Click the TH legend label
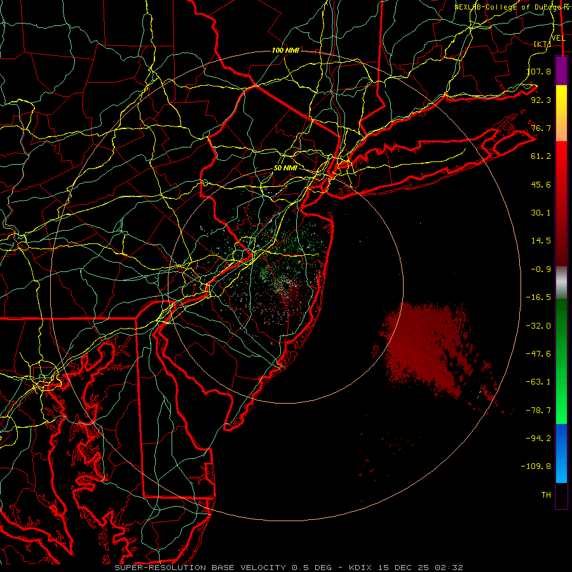 [547, 495]
